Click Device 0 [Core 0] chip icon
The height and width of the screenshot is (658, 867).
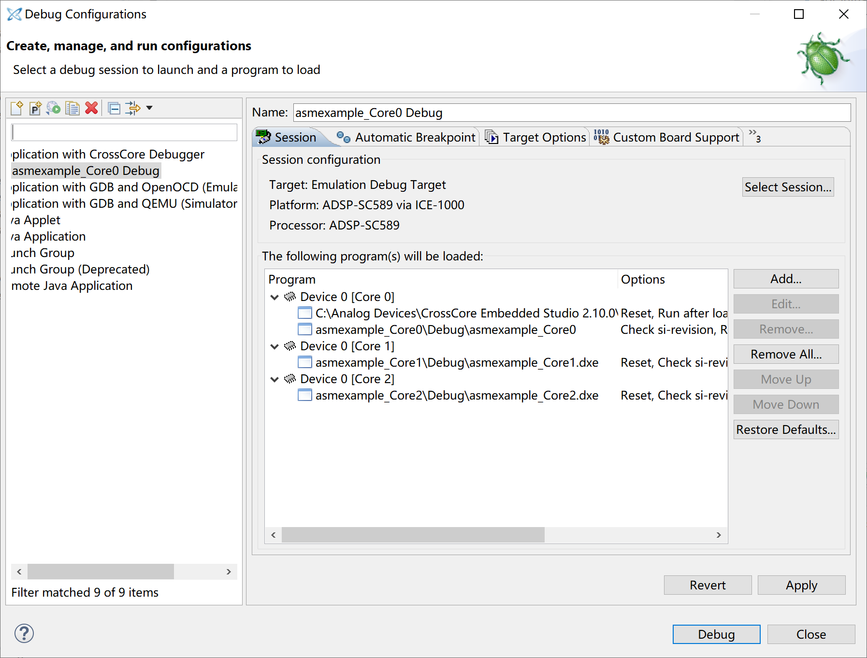pyautogui.click(x=290, y=297)
